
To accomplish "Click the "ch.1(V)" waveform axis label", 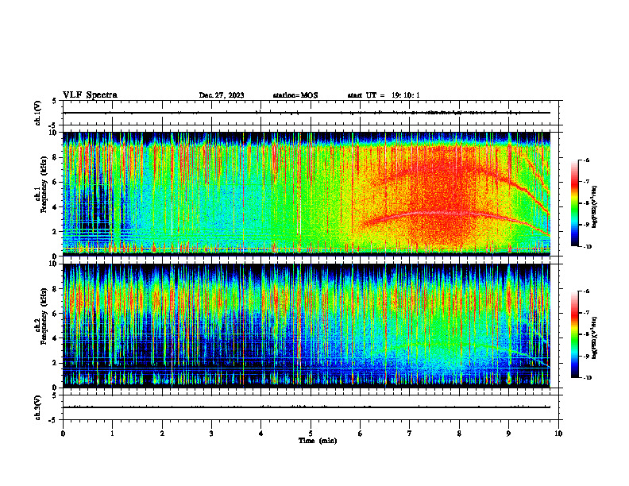I will 37,113.
